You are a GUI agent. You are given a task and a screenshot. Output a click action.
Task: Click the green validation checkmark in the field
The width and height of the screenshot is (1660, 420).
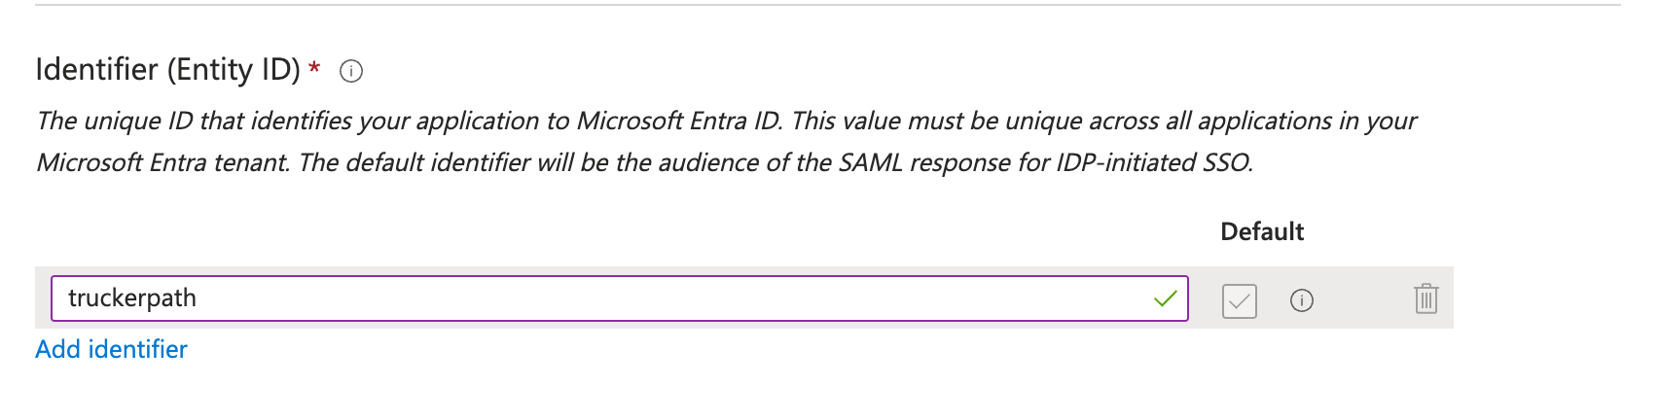click(1165, 299)
